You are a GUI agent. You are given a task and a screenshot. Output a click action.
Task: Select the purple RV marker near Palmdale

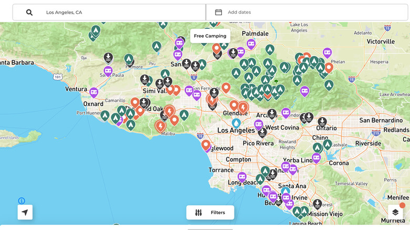(251, 44)
